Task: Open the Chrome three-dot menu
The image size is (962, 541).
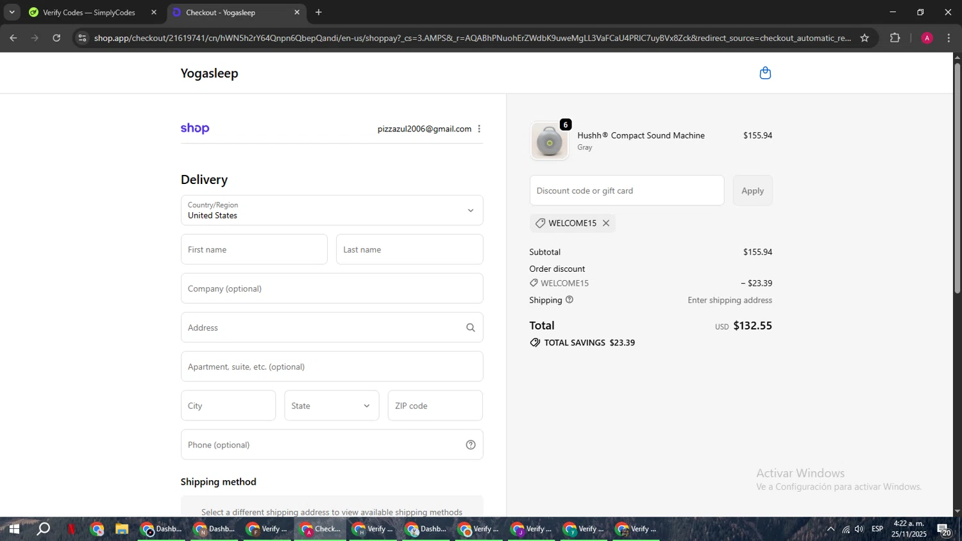Action: [x=949, y=38]
